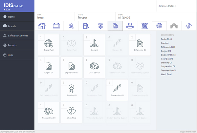Click Engine Oil in Components list
Viewport: 197px width, 133px height.
pos(166,51)
